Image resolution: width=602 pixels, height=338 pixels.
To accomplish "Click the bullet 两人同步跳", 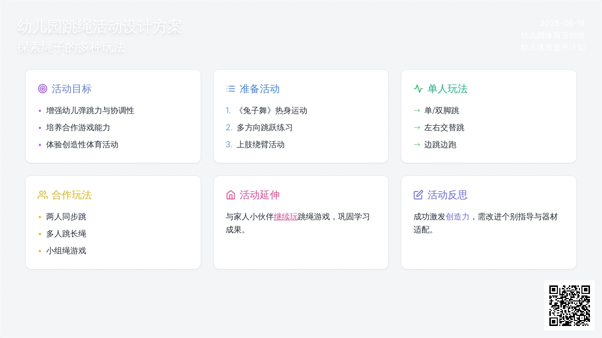I will (x=66, y=217).
